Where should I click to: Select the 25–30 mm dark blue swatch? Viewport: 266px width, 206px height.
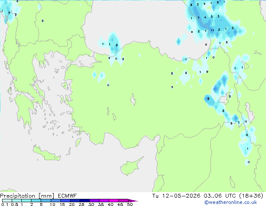pyautogui.click(x=85, y=201)
